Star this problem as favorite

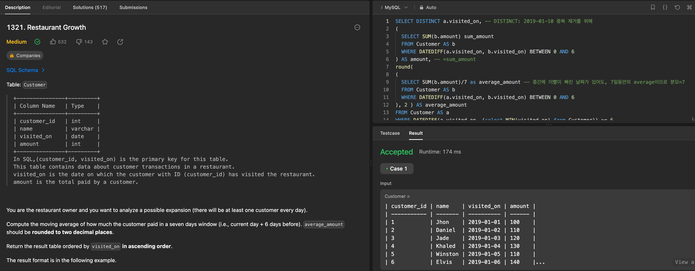[105, 42]
